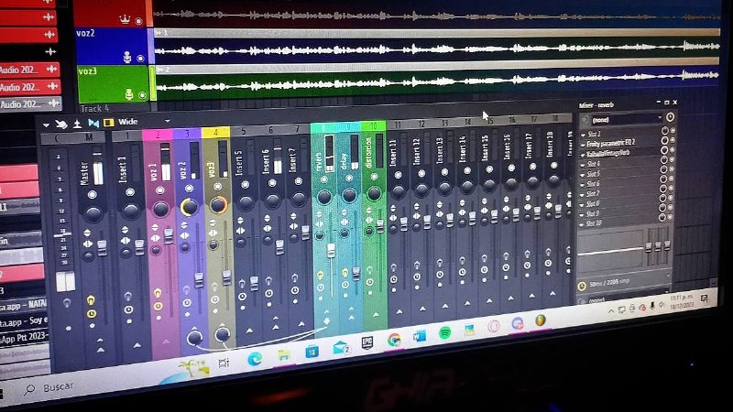
Task: Click the yellow meter view icon beside Wide
Action: 108,123
